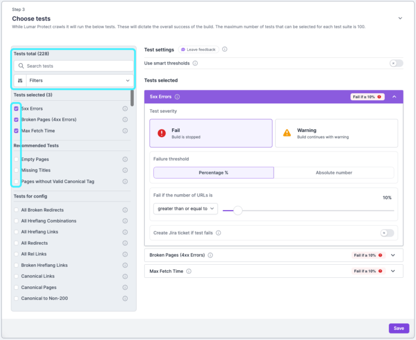Switch to Absolute number threshold tab
Viewport: 416px width, 340px height.
click(334, 173)
